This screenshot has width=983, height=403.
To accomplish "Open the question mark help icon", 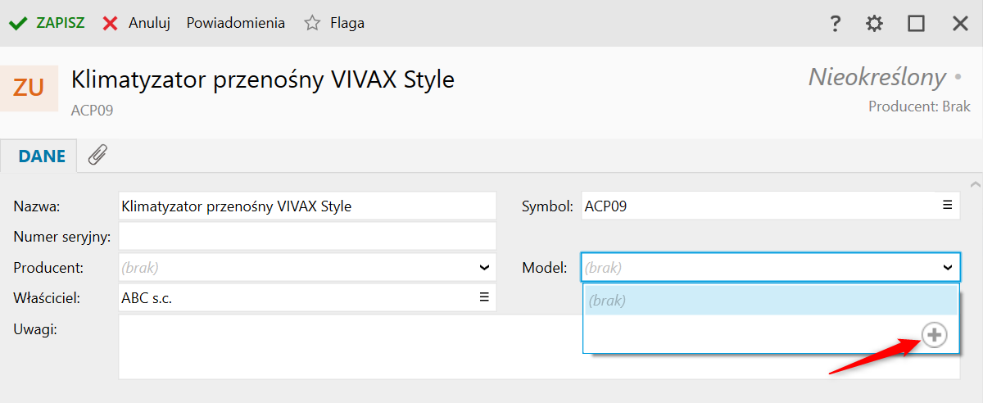I will pos(835,24).
